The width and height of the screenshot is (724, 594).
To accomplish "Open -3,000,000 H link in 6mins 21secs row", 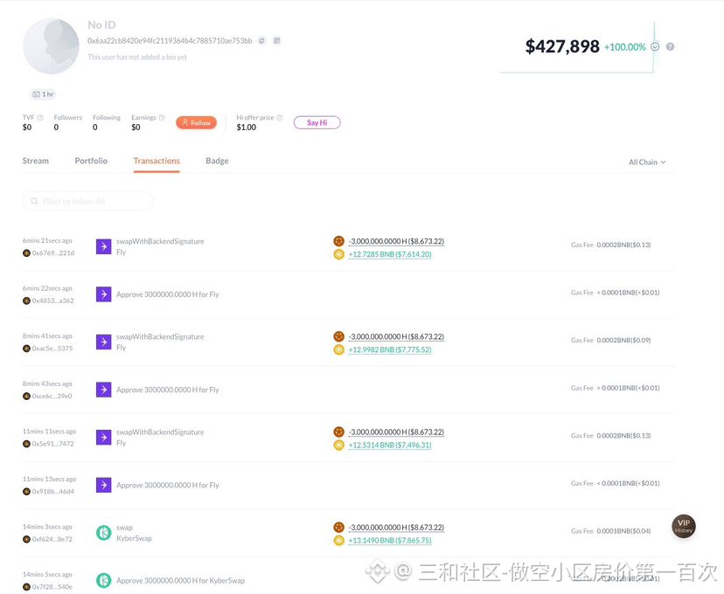I will pos(396,242).
